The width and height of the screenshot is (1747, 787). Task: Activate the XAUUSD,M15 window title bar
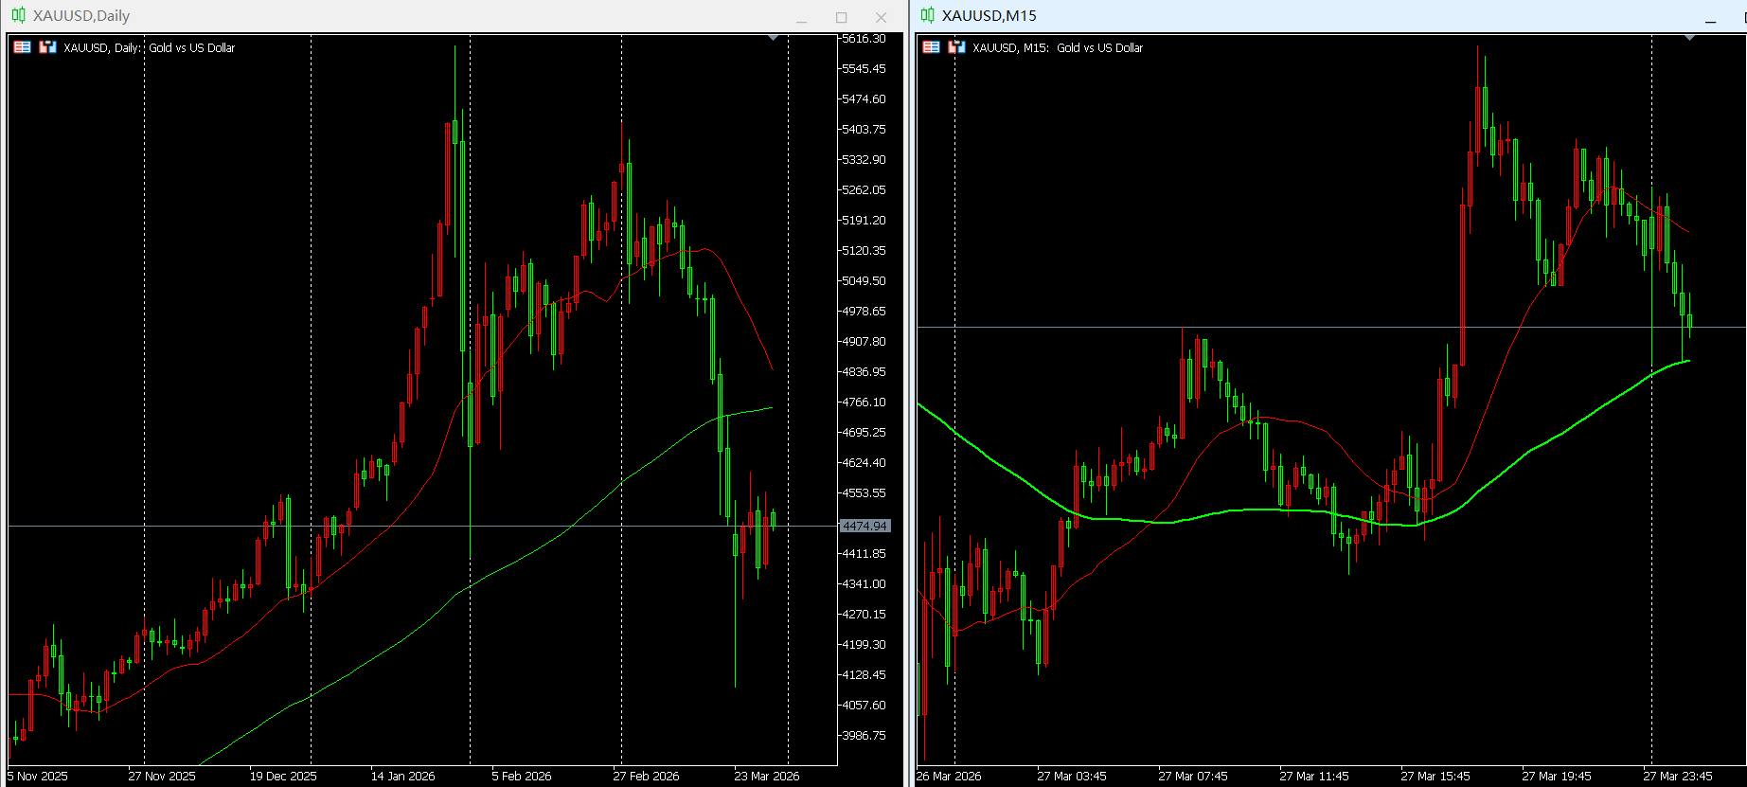point(1326,15)
